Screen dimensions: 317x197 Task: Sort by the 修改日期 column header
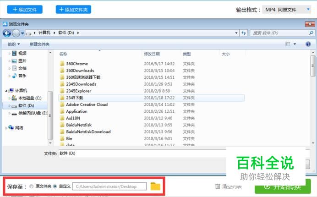click(152, 54)
